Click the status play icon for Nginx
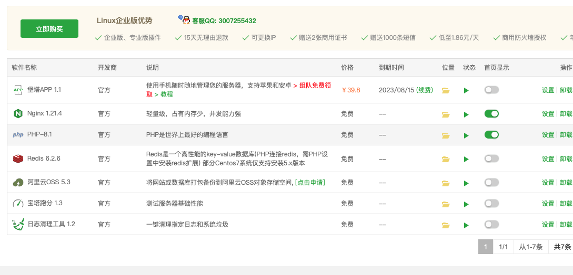 click(x=466, y=114)
